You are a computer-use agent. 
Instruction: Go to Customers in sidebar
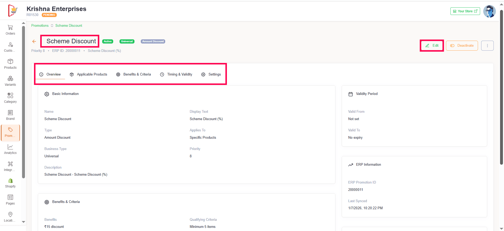(10, 47)
